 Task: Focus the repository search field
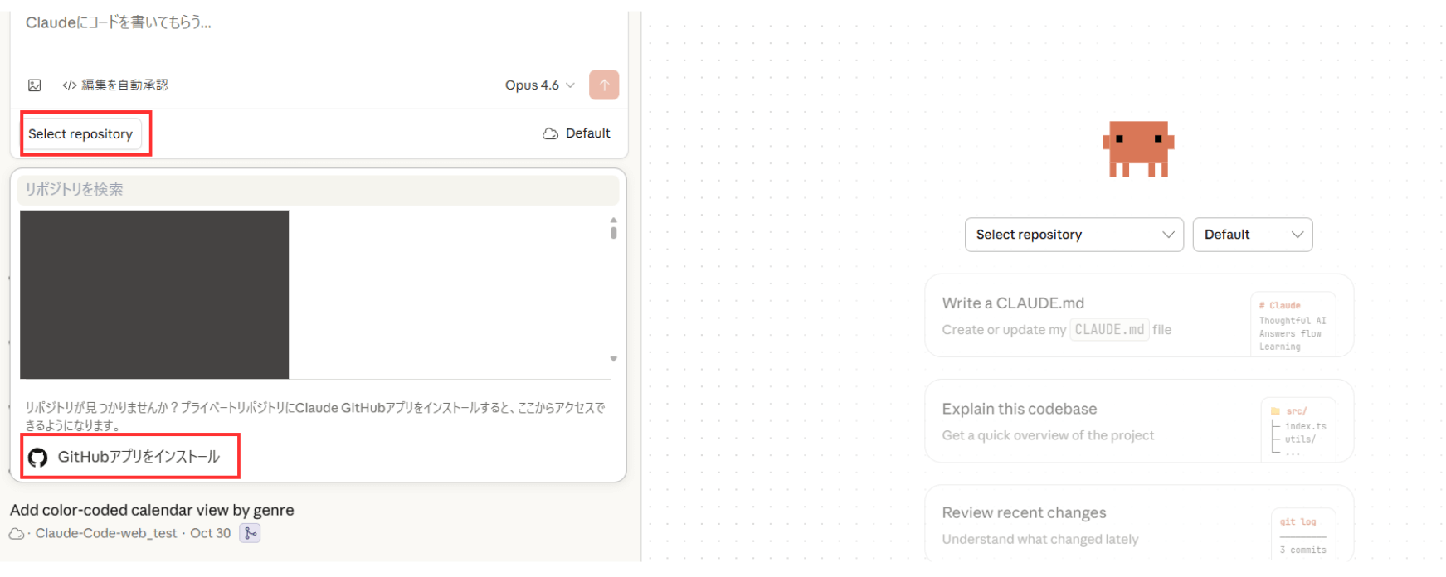click(318, 190)
